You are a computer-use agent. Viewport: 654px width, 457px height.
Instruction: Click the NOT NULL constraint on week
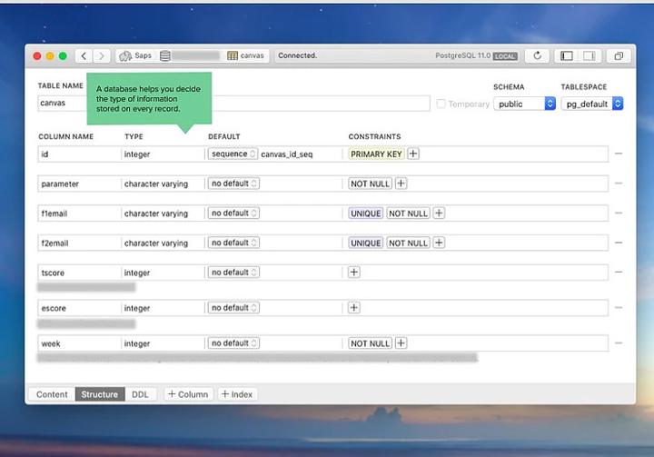pyautogui.click(x=370, y=343)
